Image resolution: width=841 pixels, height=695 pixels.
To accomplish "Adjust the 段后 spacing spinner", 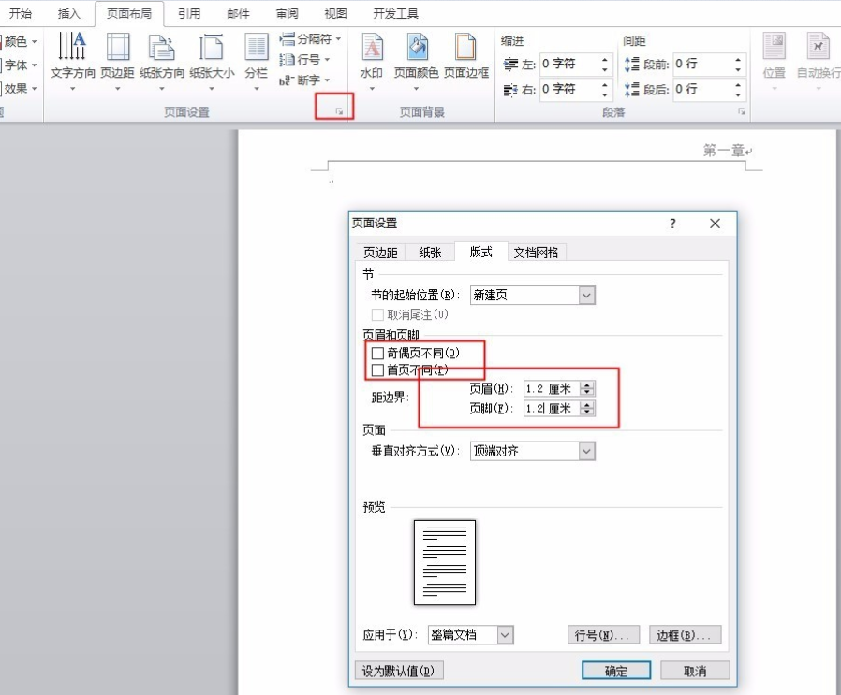I will tap(738, 89).
